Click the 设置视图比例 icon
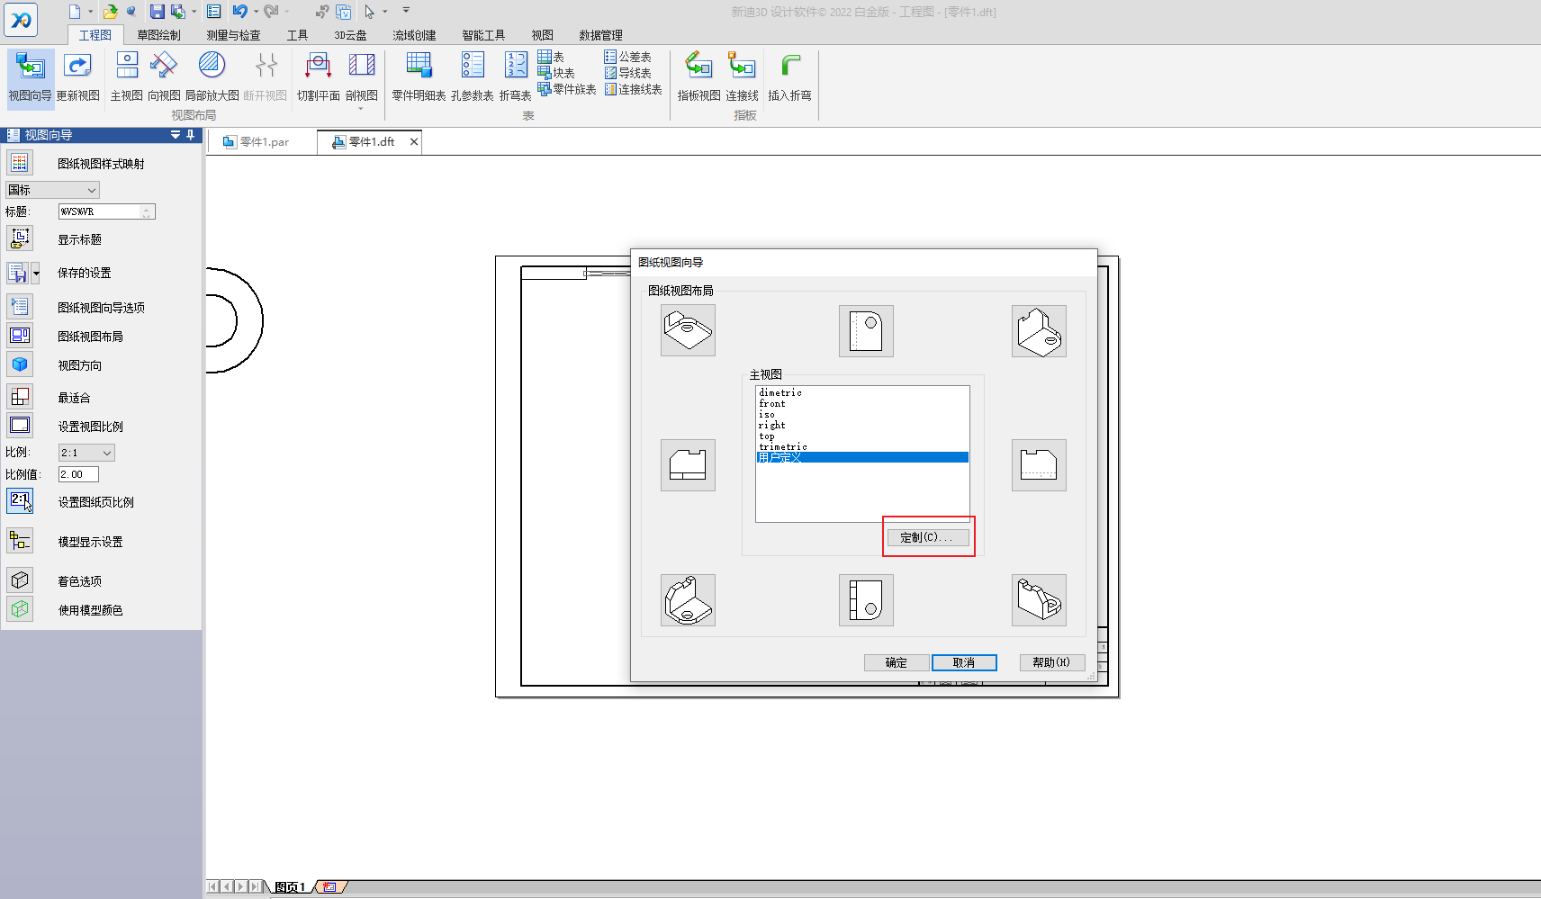1541x899 pixels. coord(20,426)
